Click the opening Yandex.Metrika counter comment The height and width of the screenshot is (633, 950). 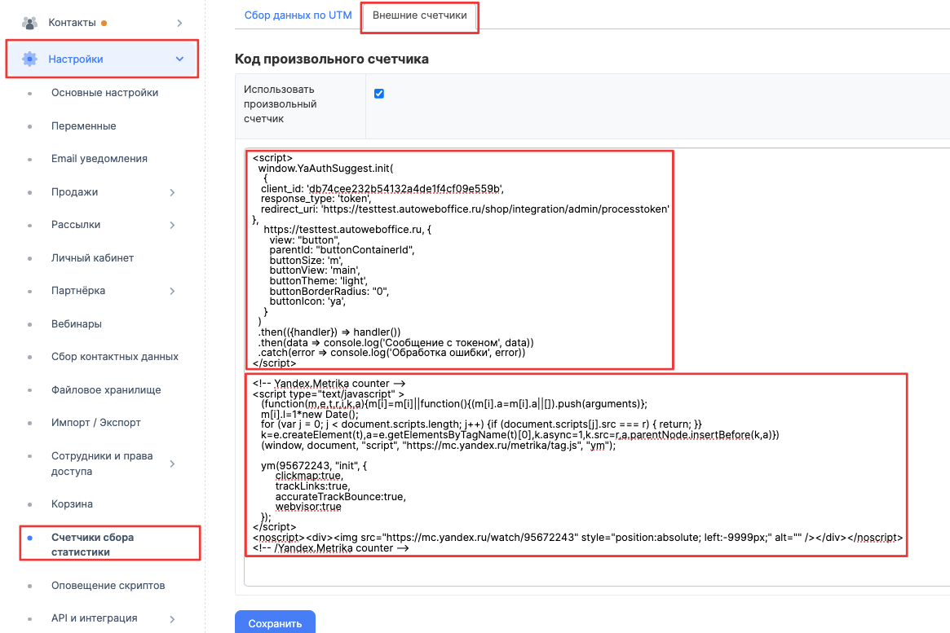point(329,383)
